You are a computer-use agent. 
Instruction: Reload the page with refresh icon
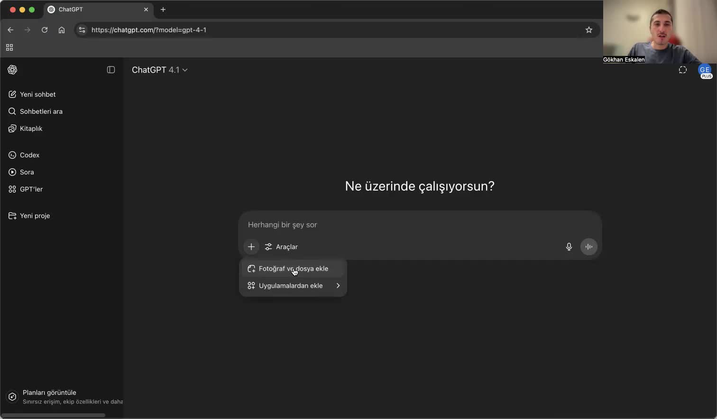(x=45, y=30)
